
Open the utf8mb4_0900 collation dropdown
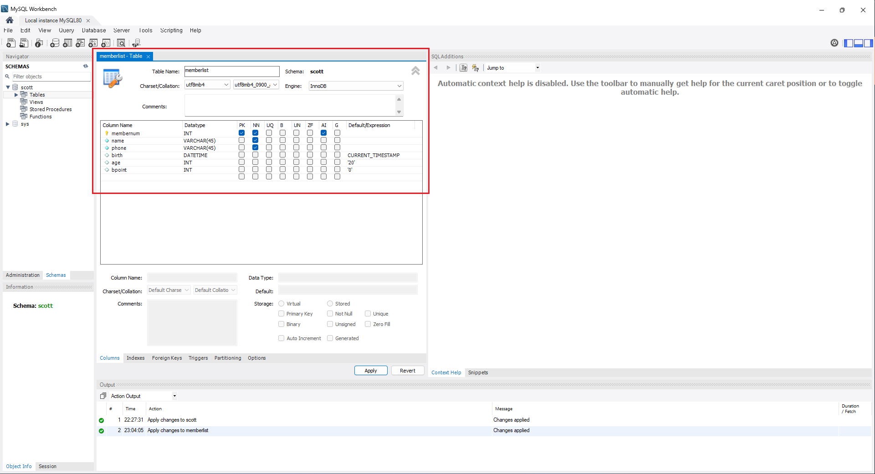(x=256, y=85)
